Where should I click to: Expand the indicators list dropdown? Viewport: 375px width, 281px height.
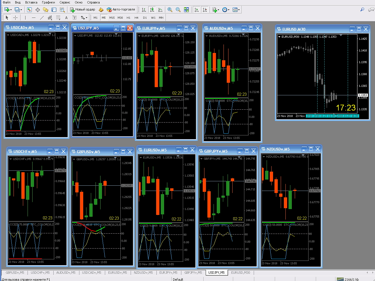tap(218, 10)
